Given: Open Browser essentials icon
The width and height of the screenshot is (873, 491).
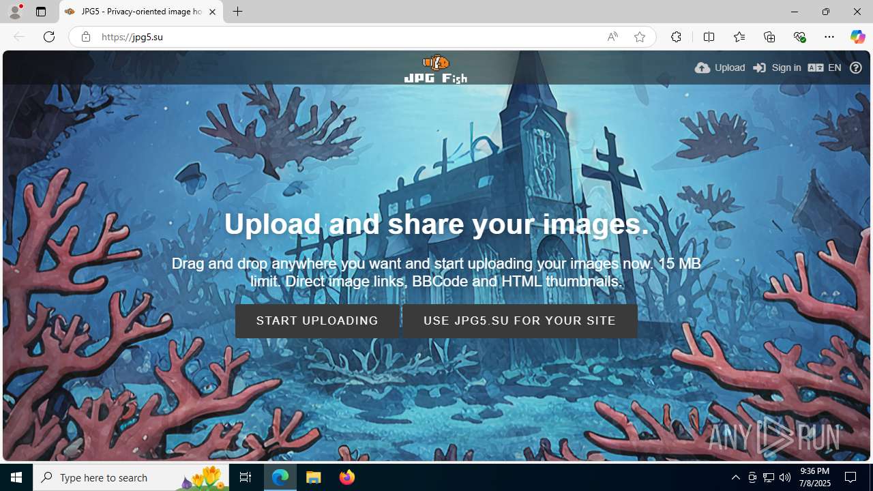Looking at the screenshot, I should tap(799, 37).
